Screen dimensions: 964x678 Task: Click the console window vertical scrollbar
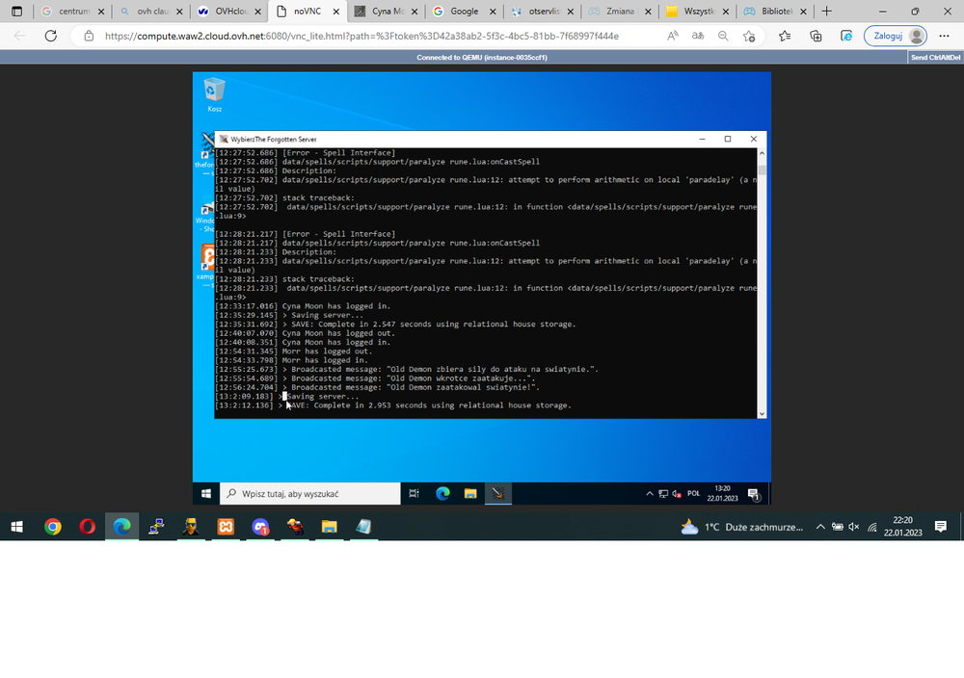(x=762, y=283)
